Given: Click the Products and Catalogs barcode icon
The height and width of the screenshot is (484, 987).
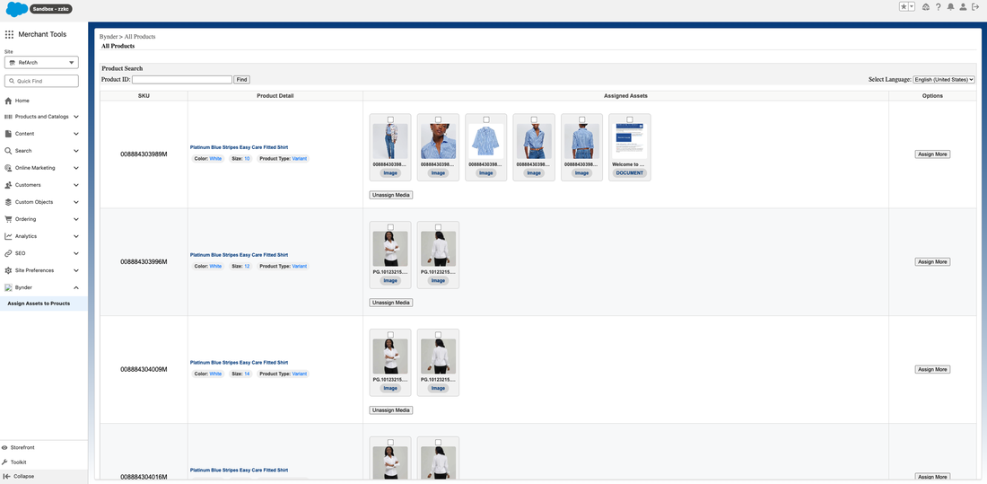Looking at the screenshot, I should coord(8,117).
